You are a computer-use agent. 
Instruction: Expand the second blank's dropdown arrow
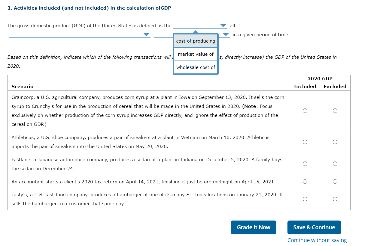(x=146, y=34)
